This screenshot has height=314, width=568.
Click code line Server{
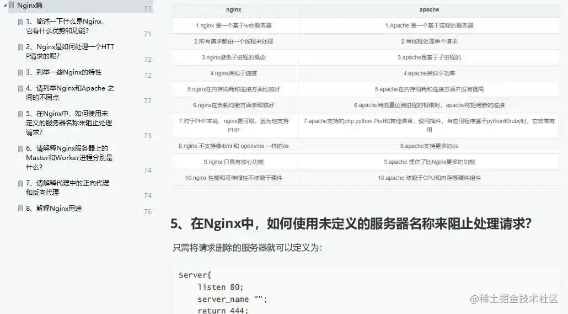[x=195, y=275]
